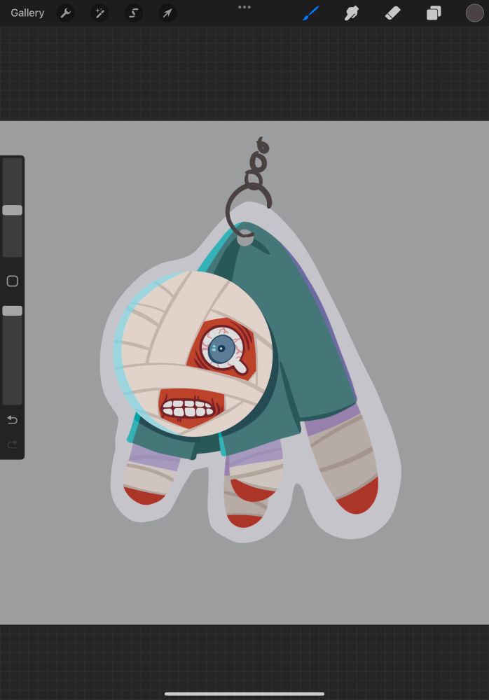Tap the home indicator bar
Viewport: 489px width, 700px height.
pos(245,694)
